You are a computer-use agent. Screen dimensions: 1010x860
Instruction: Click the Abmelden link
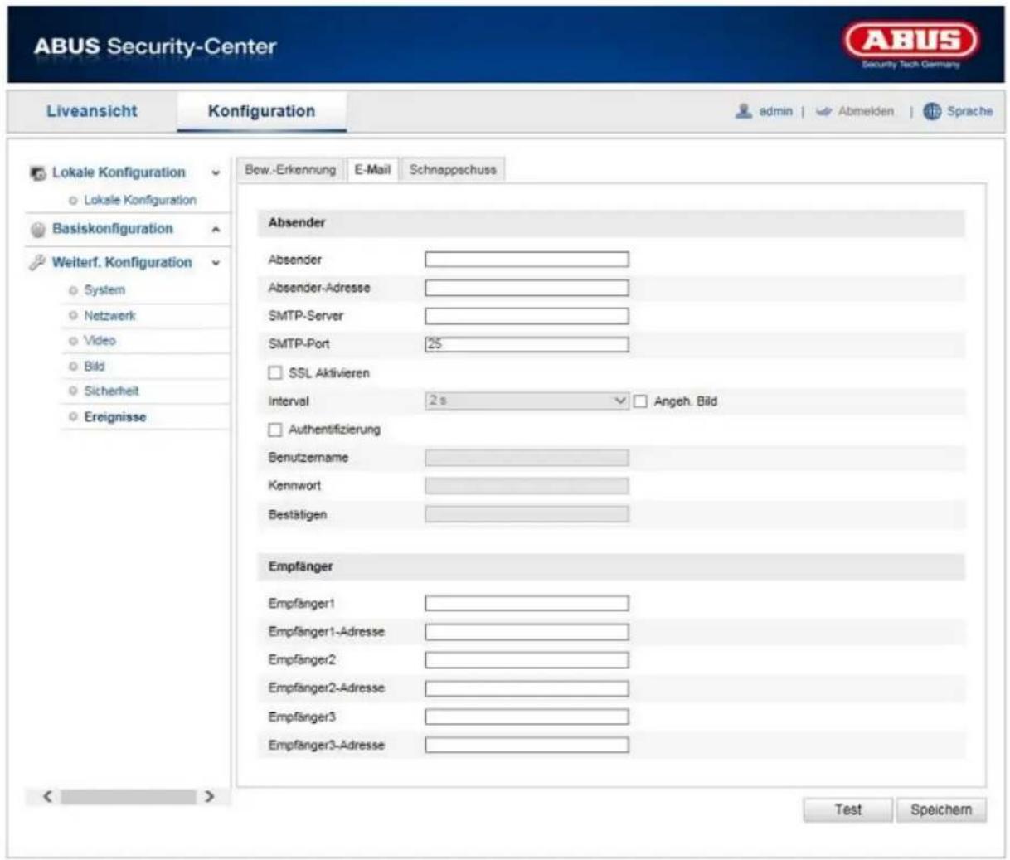(x=866, y=111)
